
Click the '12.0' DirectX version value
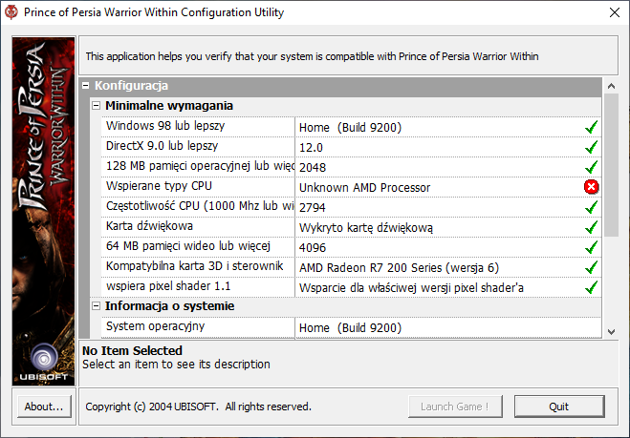pos(311,148)
